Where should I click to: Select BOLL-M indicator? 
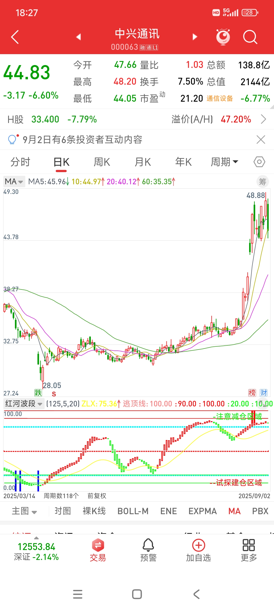[133, 511]
